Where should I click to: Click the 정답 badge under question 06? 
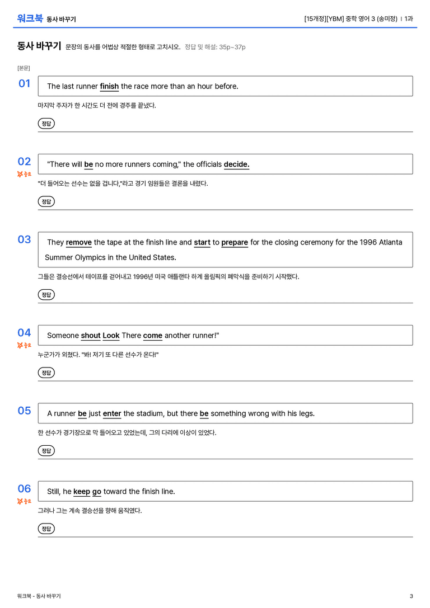click(x=46, y=529)
